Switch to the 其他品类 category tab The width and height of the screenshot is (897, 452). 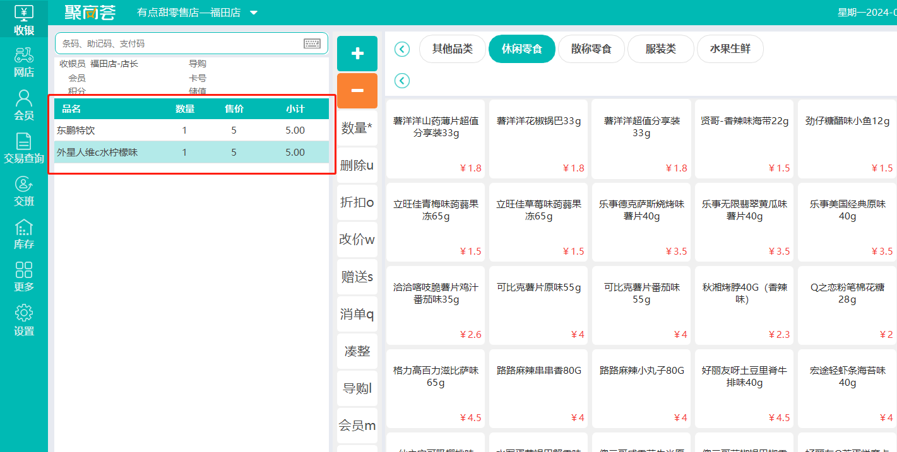pyautogui.click(x=453, y=49)
